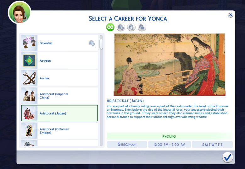Select Aristocrat (Japan) career row
This screenshot has height=169, width=245.
[x=59, y=113]
